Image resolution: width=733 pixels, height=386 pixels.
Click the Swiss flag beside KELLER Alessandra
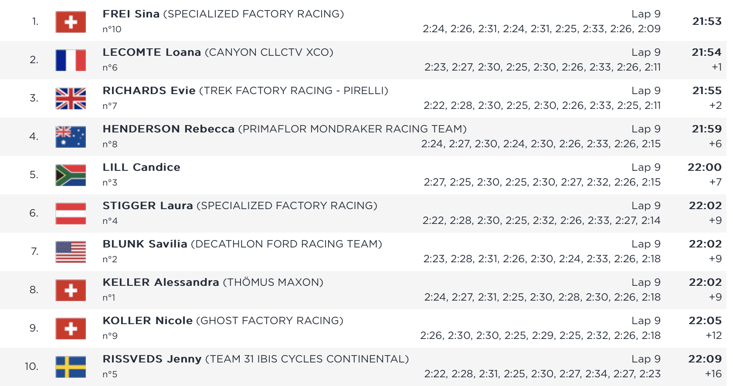tap(71, 290)
